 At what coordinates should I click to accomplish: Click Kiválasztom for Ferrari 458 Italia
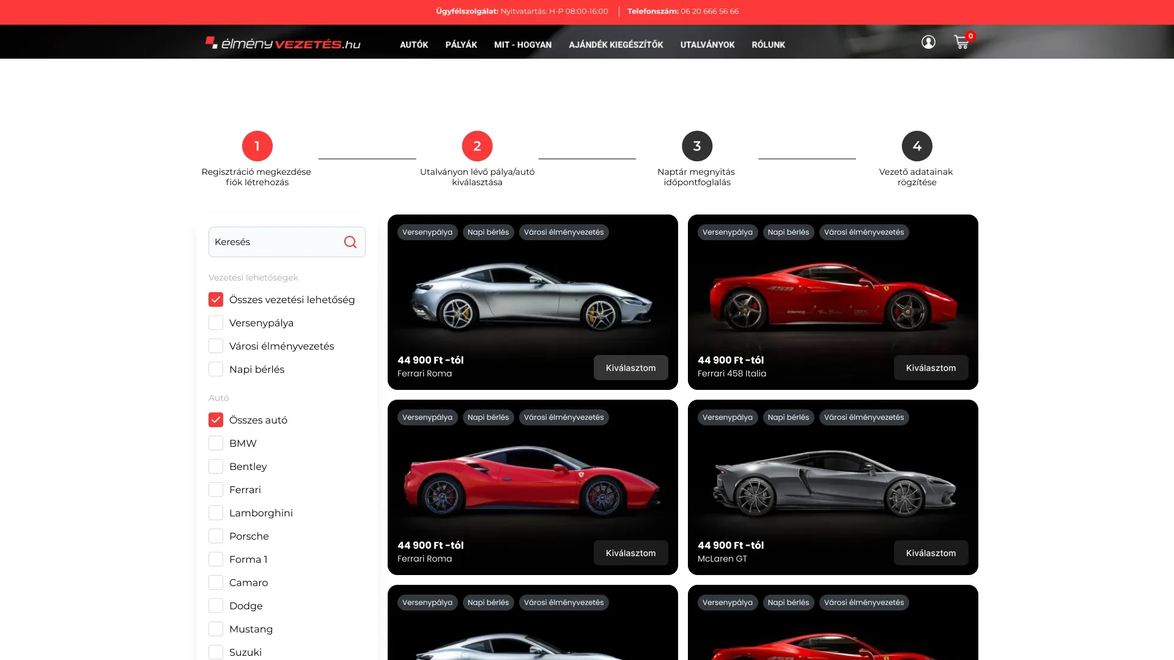(931, 368)
